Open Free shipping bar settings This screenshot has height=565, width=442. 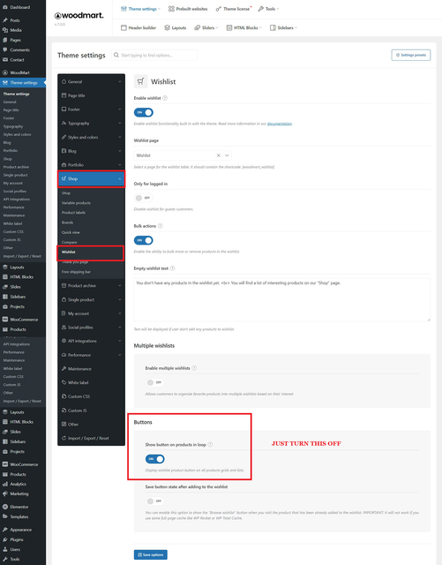click(76, 272)
